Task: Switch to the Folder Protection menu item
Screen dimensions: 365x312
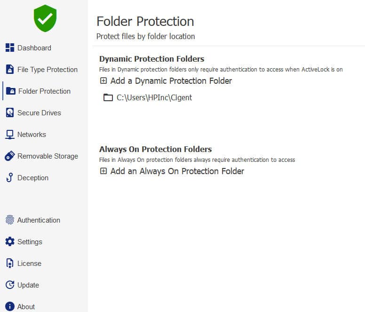Action: tap(44, 91)
